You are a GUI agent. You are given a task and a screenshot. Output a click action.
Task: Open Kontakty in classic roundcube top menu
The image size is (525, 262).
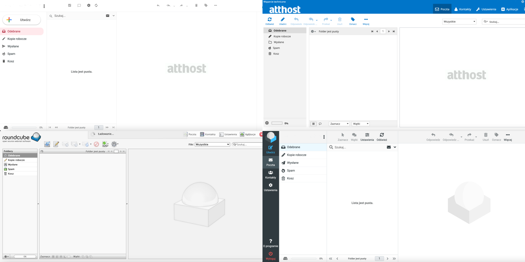click(208, 134)
